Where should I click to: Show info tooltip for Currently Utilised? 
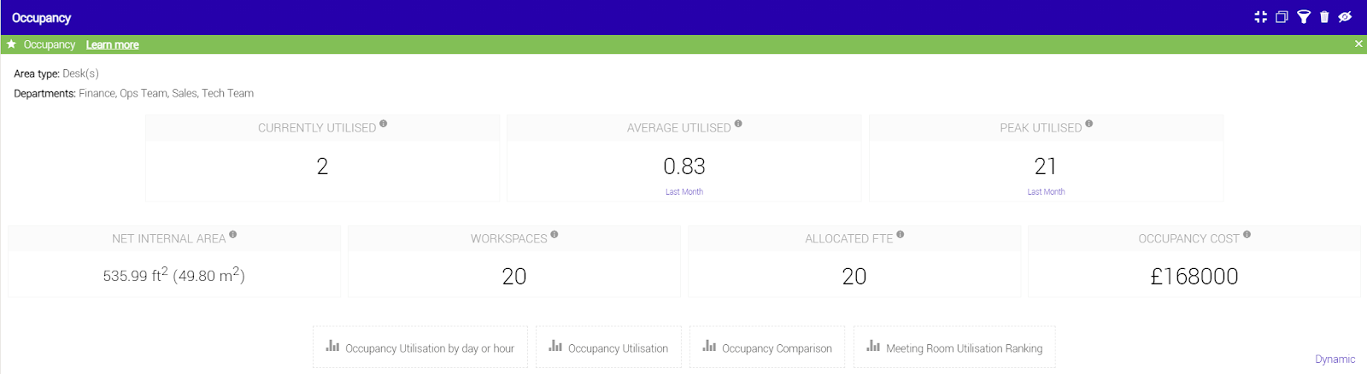click(384, 124)
